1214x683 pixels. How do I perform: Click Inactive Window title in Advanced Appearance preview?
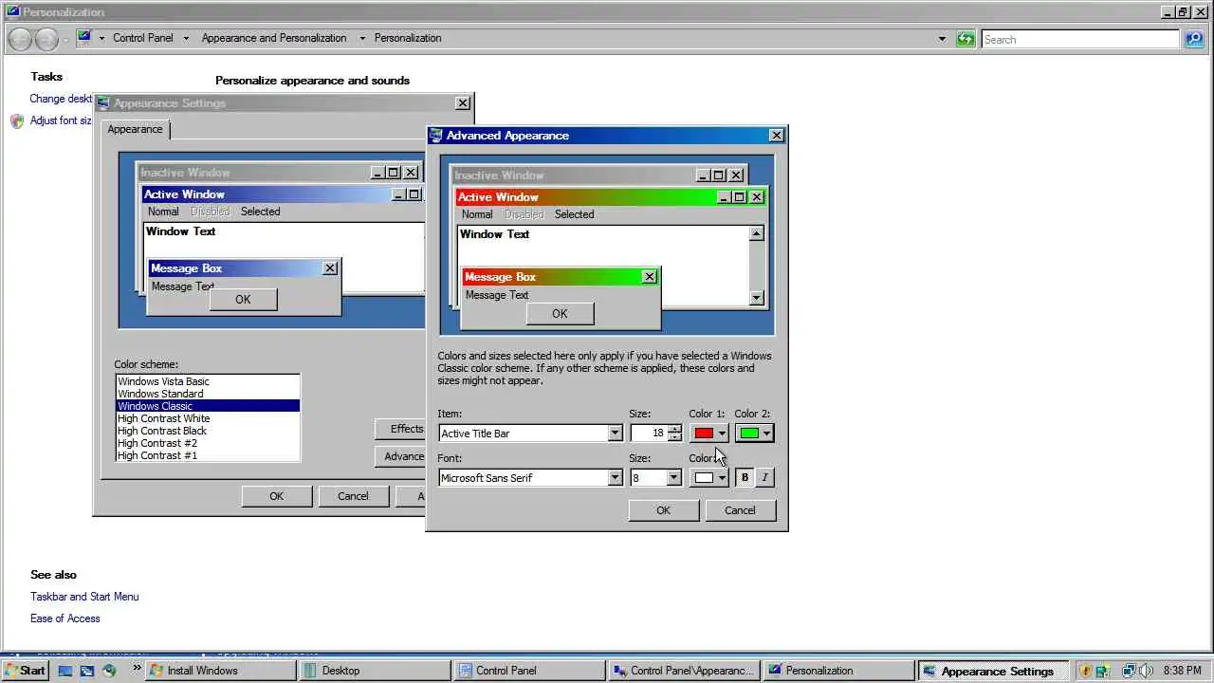coord(499,175)
